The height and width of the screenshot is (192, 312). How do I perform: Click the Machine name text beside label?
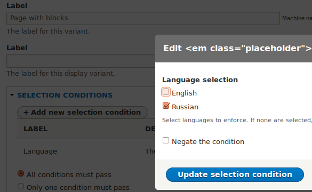pyautogui.click(x=297, y=18)
